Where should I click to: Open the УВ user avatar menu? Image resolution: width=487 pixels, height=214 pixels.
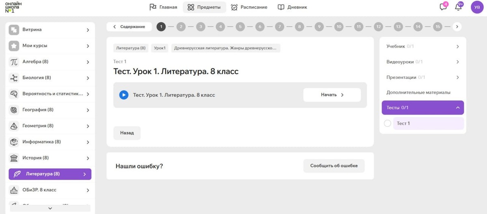point(477,7)
